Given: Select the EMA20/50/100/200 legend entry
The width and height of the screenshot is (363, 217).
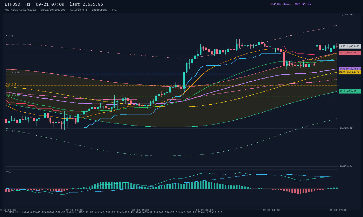Looking at the screenshot, I should pyautogui.click(x=53, y=10).
